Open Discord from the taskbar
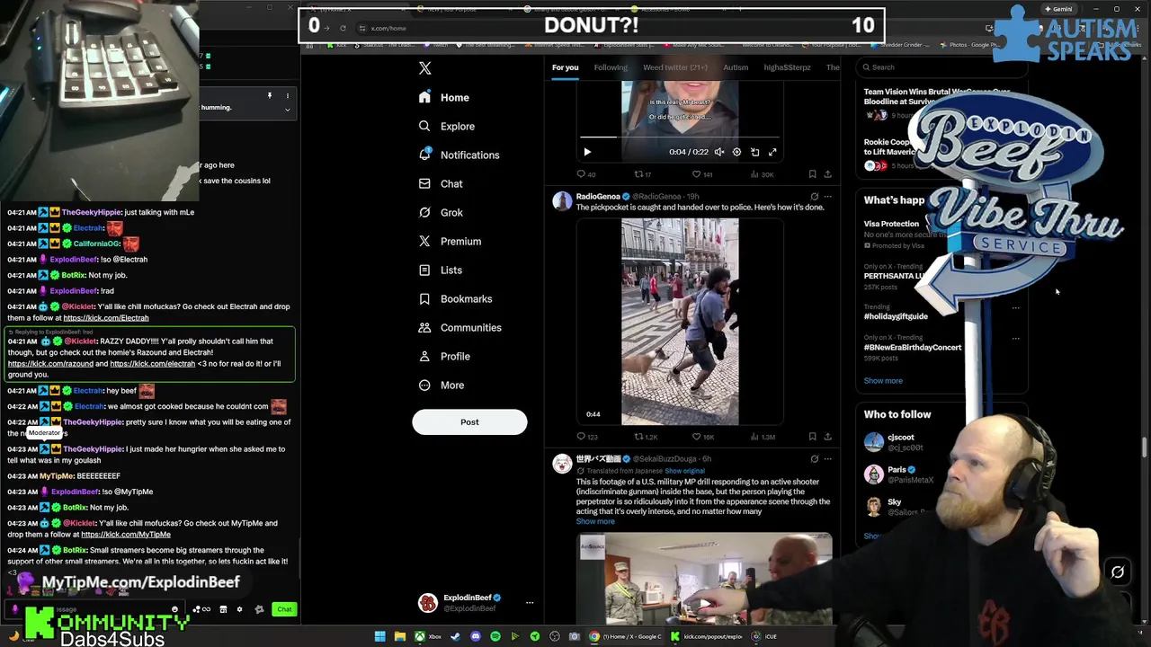Viewport: 1151px width, 647px height. 476,636
